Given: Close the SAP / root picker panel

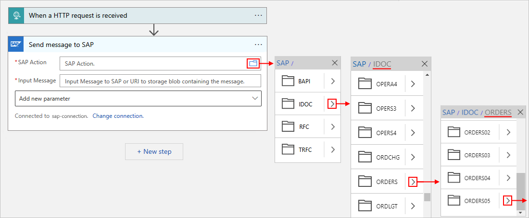Looking at the screenshot, I should [x=335, y=63].
